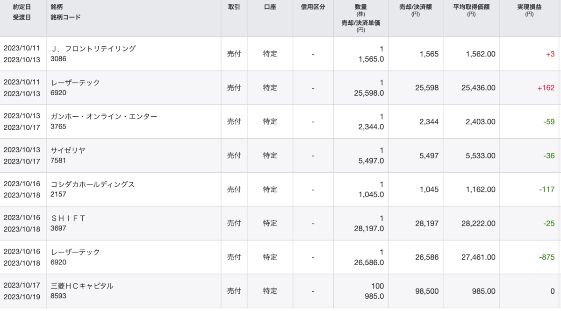Image resolution: width=561 pixels, height=311 pixels.
Task: Click the サイゼリヤ stock name
Action: pyautogui.click(x=68, y=150)
